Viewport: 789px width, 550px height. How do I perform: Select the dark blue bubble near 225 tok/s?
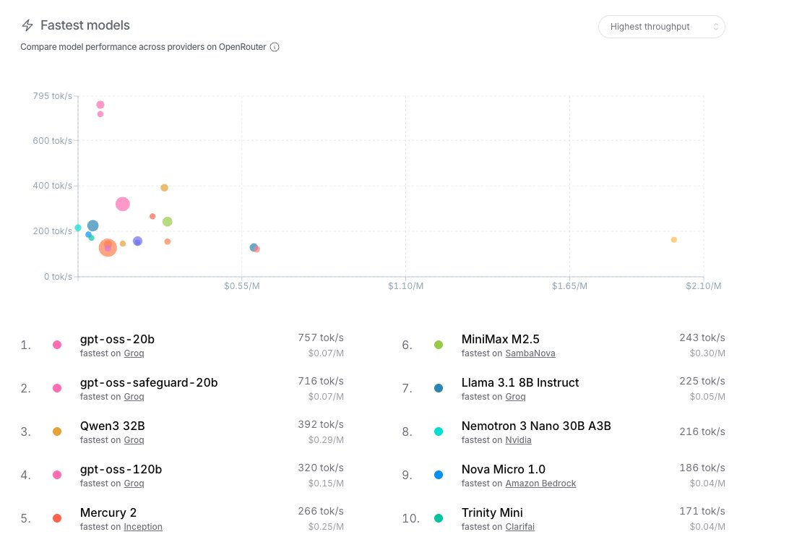[92, 225]
